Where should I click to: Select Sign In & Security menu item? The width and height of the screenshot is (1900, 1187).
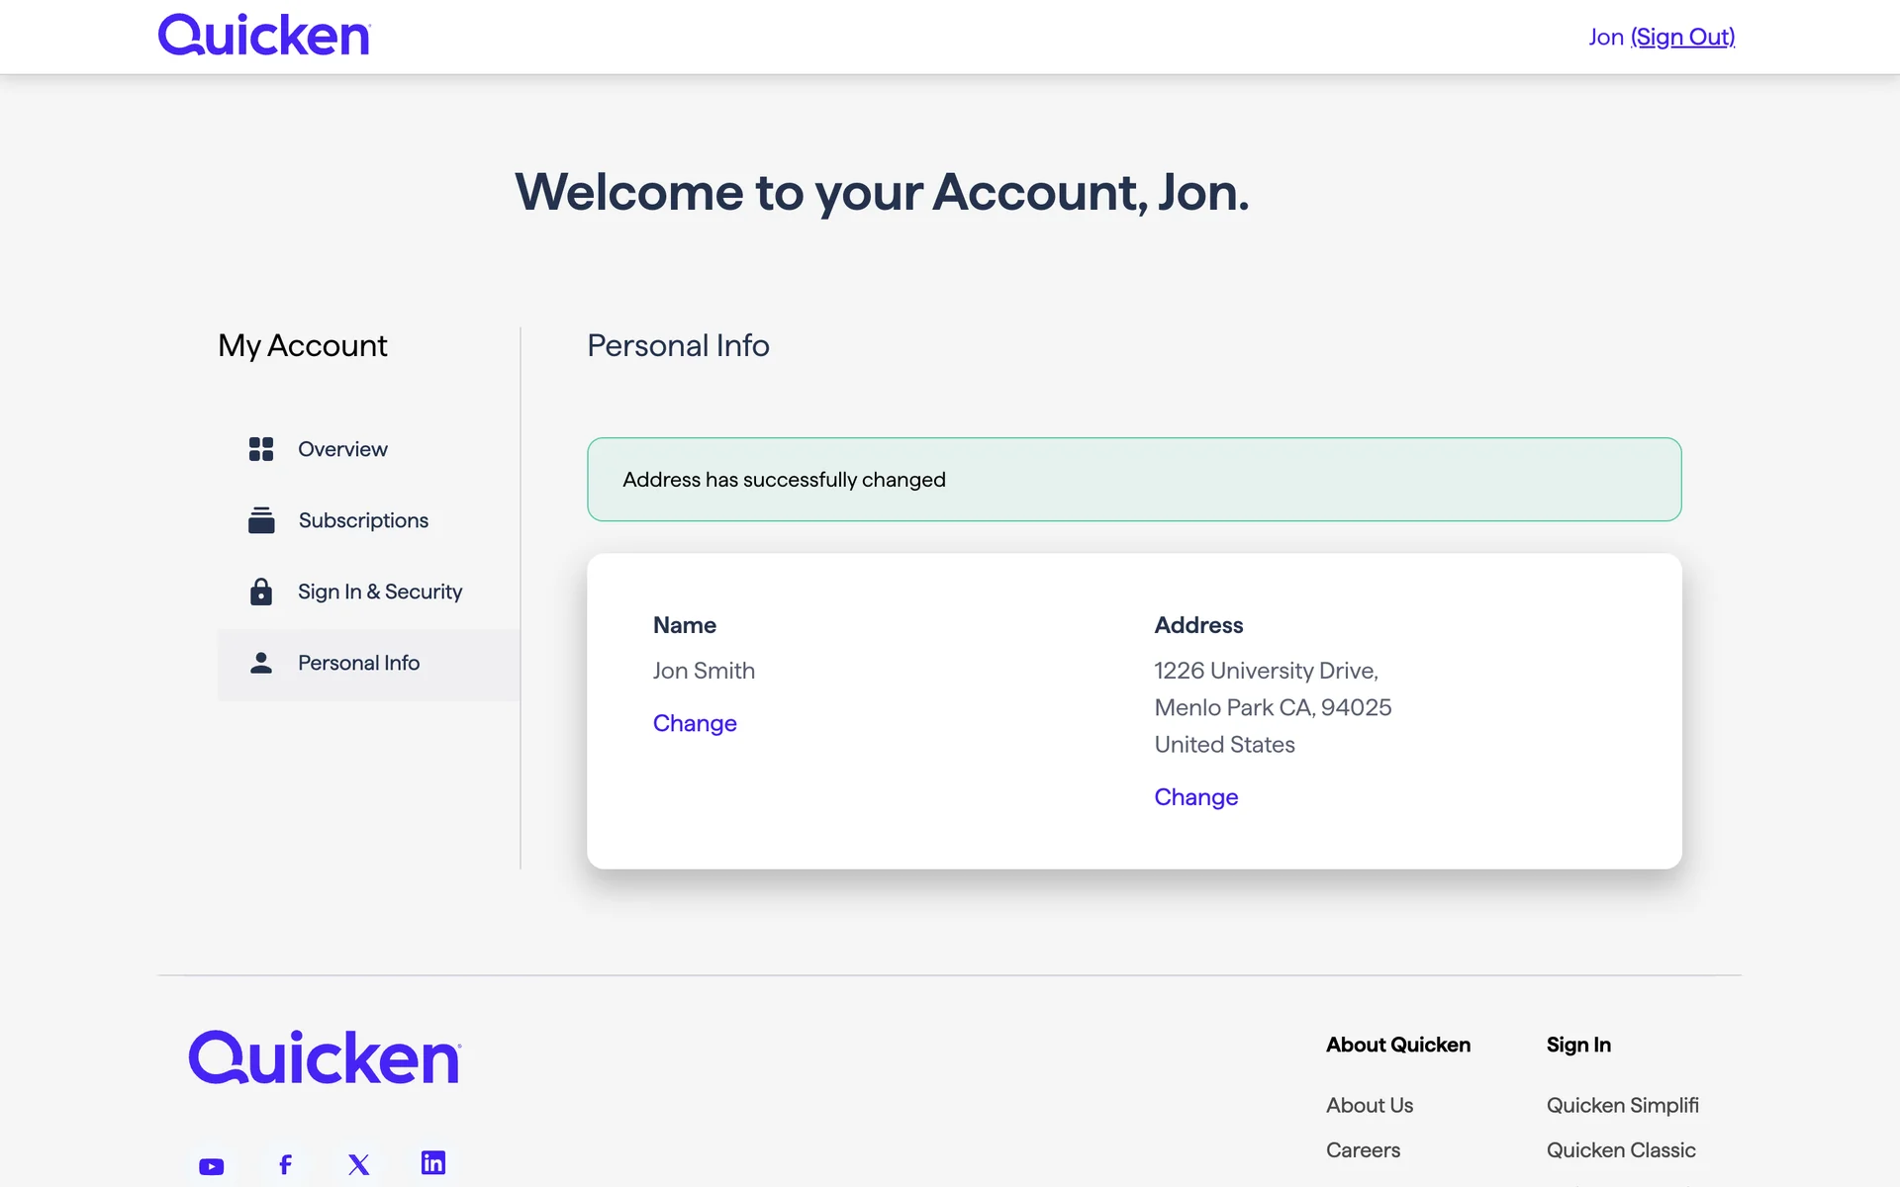click(x=380, y=592)
